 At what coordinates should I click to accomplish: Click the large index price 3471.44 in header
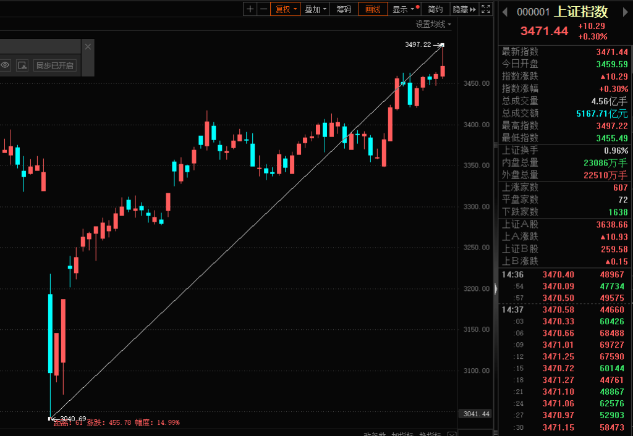544,31
